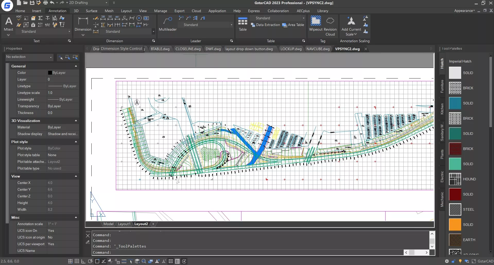Expand the Mtext dropdown arrow
Screen dimensions: 494x265
pyautogui.click(x=8, y=35)
